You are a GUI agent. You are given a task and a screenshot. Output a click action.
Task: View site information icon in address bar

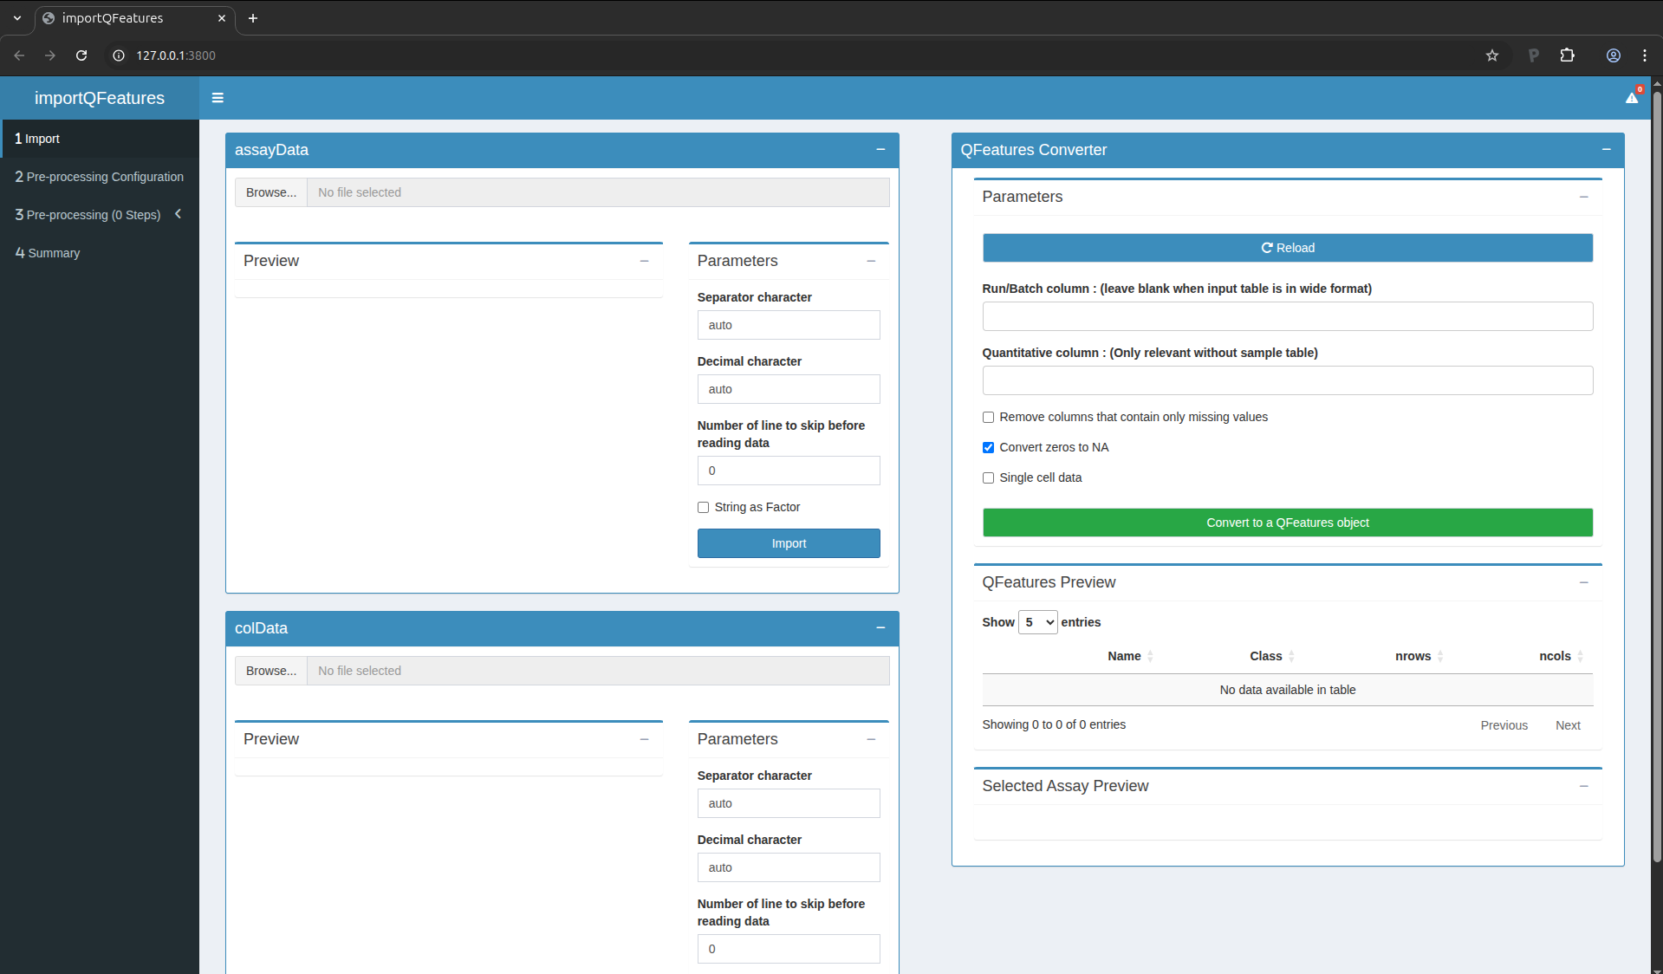(x=119, y=55)
